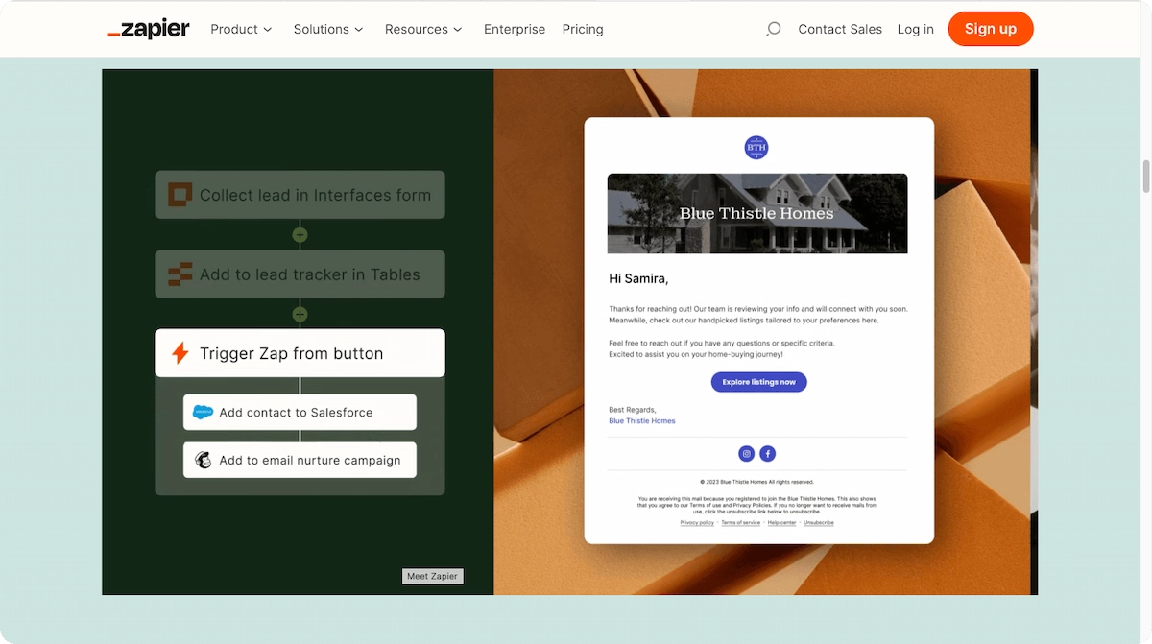
Task: Open the Terms of service link
Action: point(740,523)
